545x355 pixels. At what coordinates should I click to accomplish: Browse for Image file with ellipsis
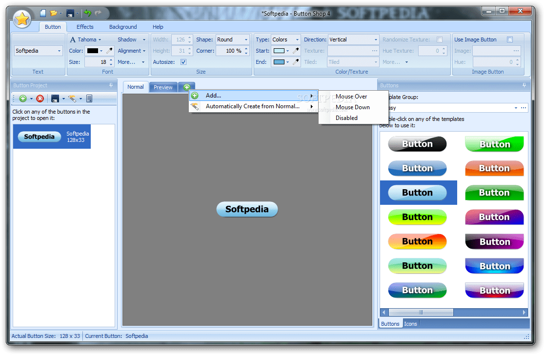point(516,51)
